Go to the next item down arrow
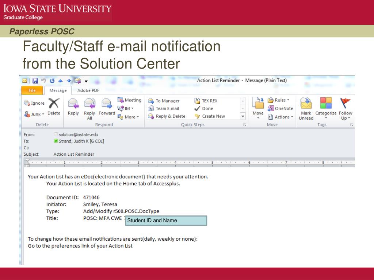Viewport: 374px width, 280px height. point(69,81)
